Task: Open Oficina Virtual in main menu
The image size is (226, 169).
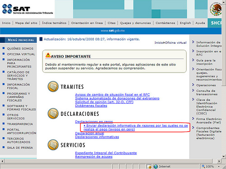Action: point(21,54)
